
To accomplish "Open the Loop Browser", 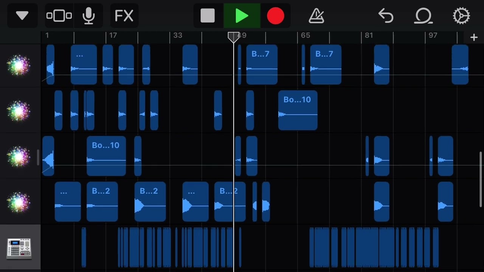I will click(423, 16).
